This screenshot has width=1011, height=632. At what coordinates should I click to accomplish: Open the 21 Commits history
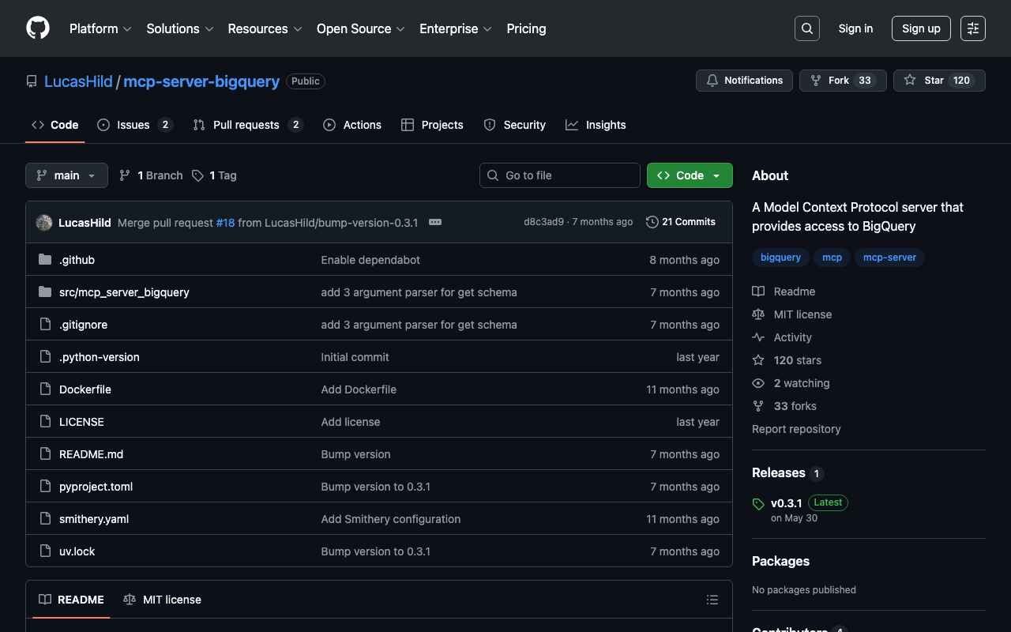click(680, 222)
